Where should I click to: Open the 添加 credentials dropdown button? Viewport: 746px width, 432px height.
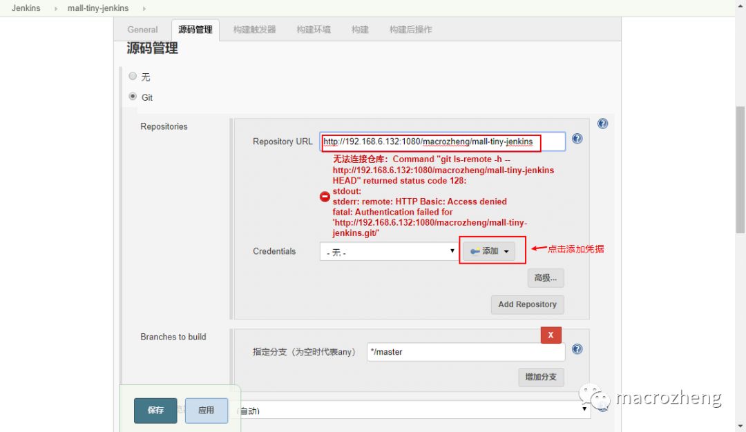pos(489,251)
